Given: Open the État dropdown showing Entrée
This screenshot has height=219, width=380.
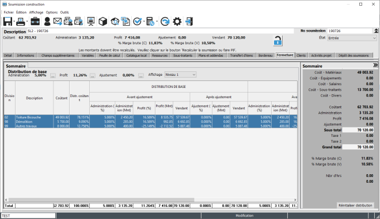Looking at the screenshot, I should pos(352,38).
